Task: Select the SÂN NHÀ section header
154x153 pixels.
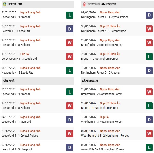Action: [x=8, y=81]
